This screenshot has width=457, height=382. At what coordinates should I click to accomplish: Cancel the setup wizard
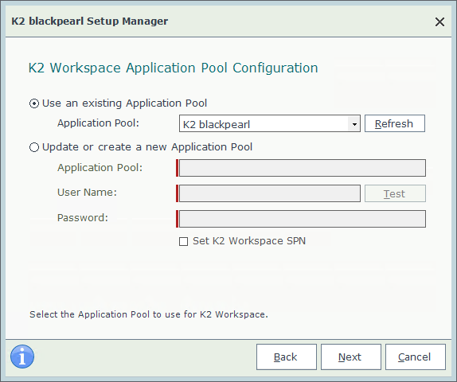pos(416,357)
